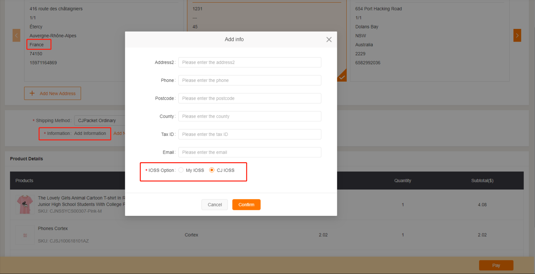This screenshot has width=535, height=274.
Task: Click Add New Address button
Action: coord(53,94)
